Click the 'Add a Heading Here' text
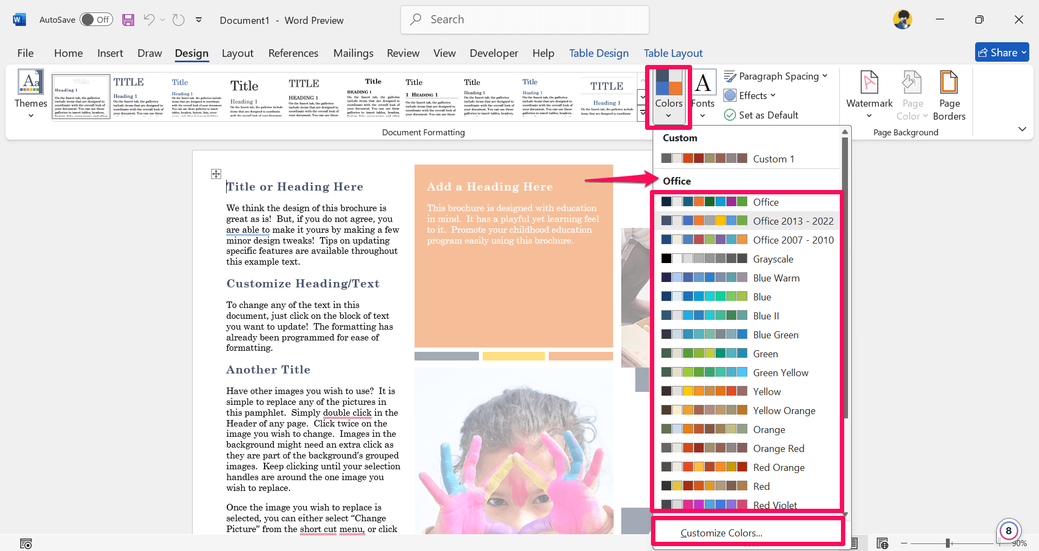 (490, 187)
